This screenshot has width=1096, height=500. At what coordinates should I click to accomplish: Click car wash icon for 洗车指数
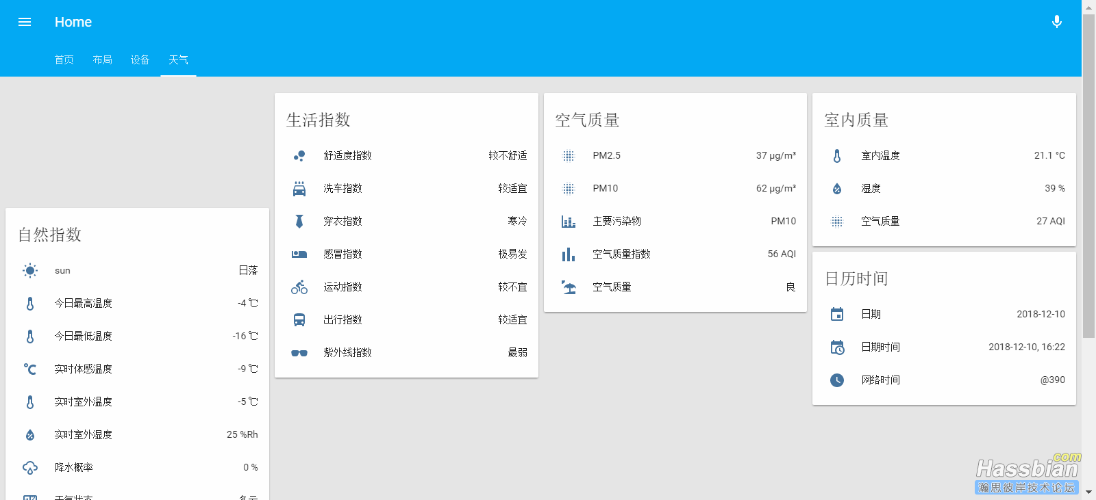tap(299, 189)
